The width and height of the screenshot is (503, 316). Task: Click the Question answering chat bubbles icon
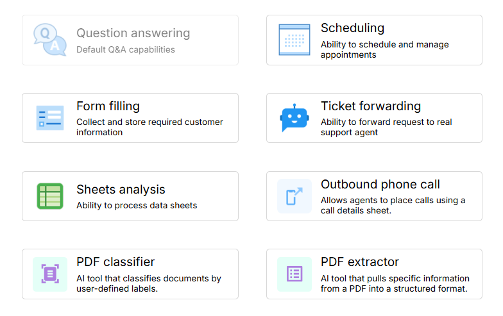(50, 40)
